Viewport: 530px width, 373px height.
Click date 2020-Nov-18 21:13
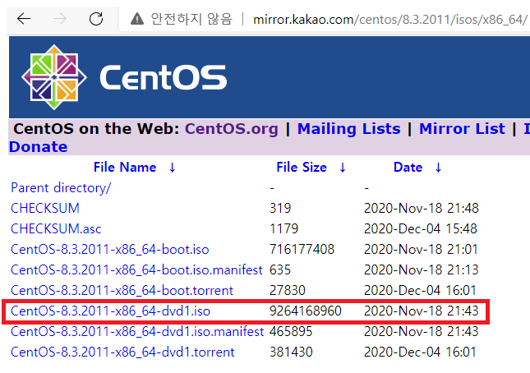[x=422, y=270]
